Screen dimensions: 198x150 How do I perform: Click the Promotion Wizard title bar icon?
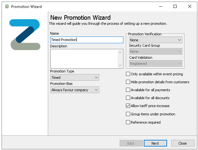[7, 6]
